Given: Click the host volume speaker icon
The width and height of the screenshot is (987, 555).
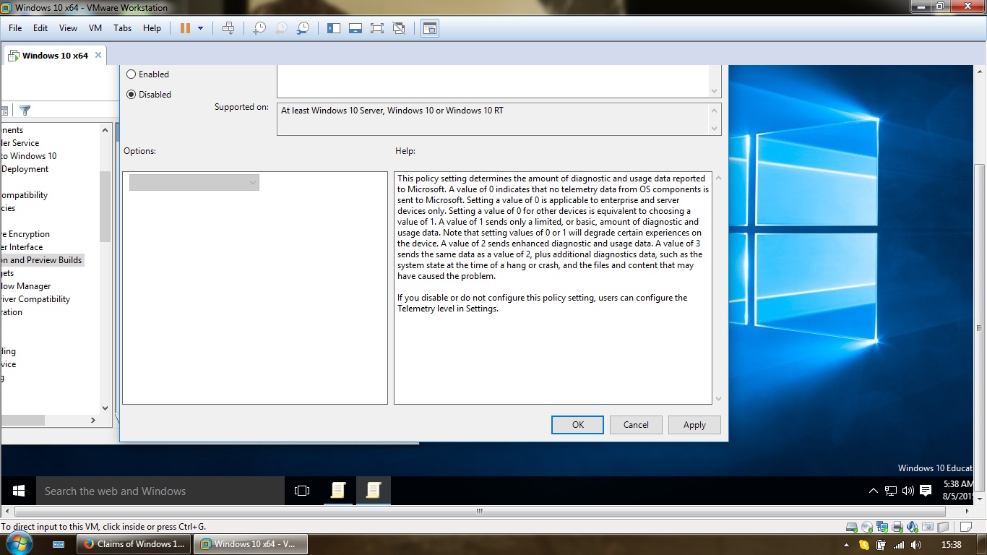Looking at the screenshot, I should point(917,545).
